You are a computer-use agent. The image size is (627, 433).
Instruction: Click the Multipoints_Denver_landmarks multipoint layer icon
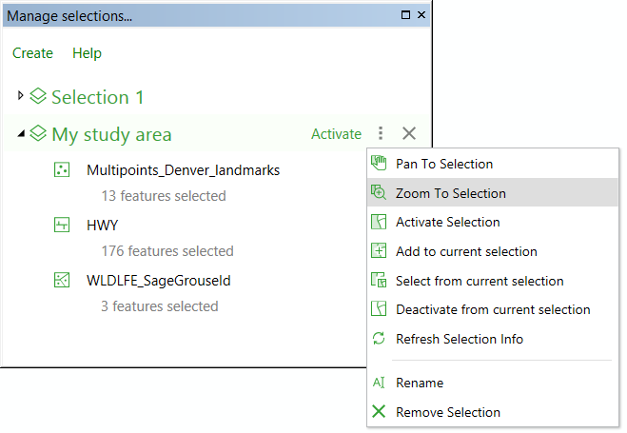tap(62, 170)
